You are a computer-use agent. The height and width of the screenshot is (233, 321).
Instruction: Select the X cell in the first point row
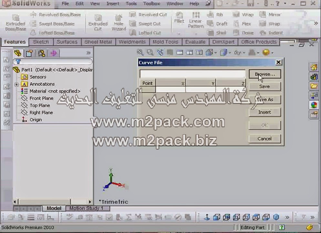[x=171, y=89]
